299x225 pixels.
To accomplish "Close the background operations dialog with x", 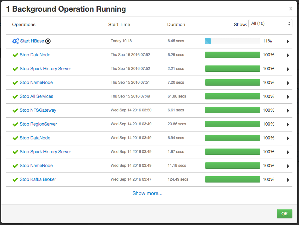I will pyautogui.click(x=291, y=9).
